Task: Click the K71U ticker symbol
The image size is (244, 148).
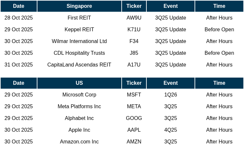Action: click(x=134, y=30)
